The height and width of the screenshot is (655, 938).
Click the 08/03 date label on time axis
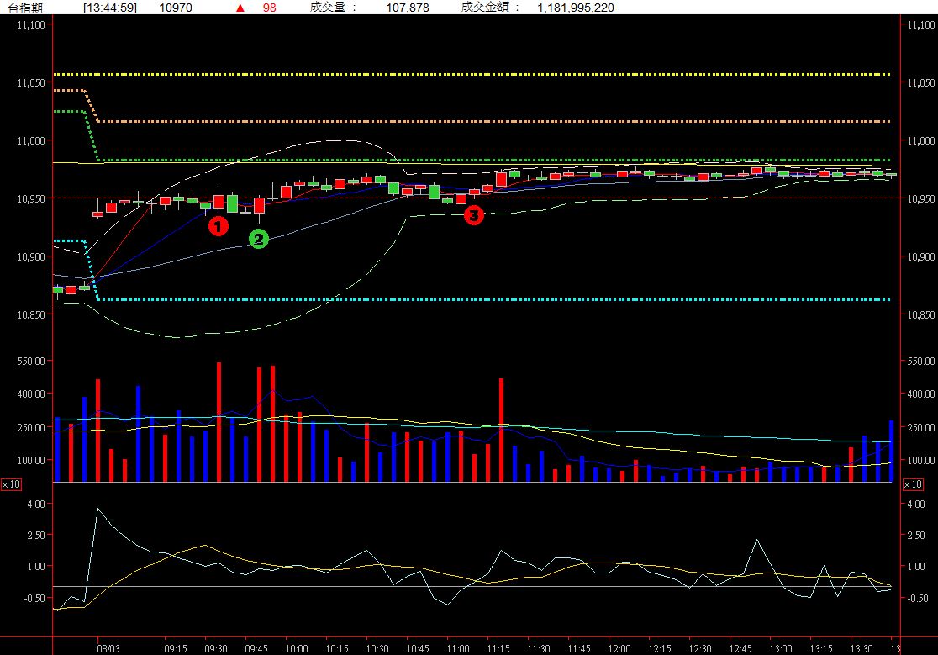tap(108, 648)
